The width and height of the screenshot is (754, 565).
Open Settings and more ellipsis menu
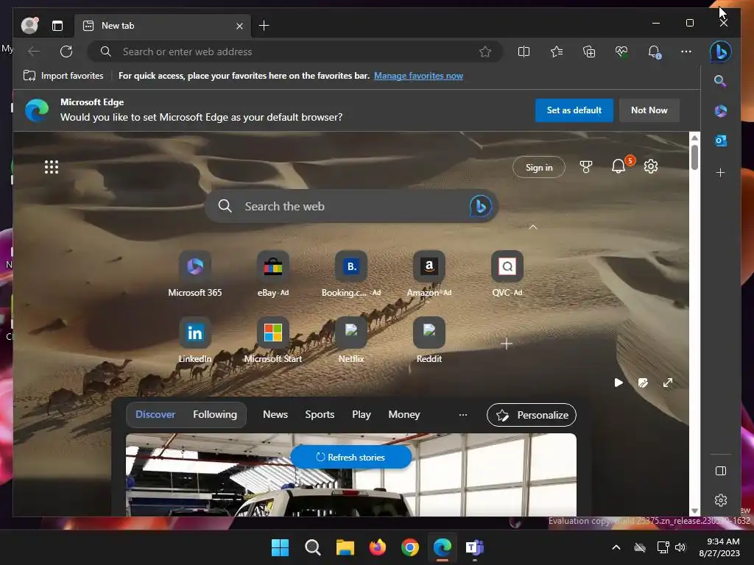[686, 51]
